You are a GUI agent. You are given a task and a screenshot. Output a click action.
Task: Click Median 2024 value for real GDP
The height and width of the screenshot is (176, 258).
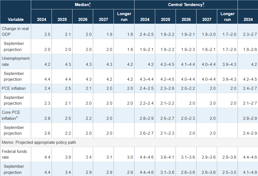(x=47, y=34)
